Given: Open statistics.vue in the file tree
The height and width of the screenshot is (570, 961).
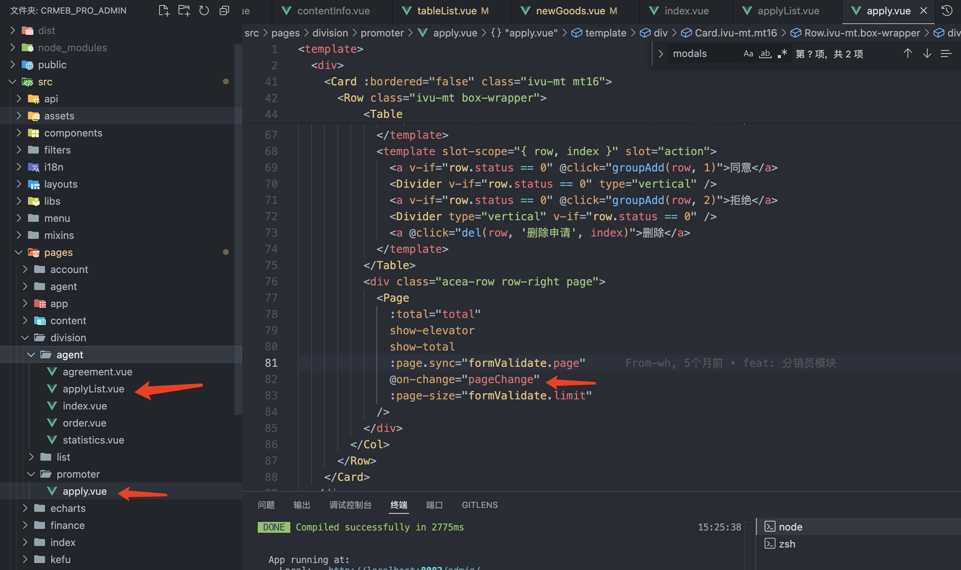Looking at the screenshot, I should 94,440.
